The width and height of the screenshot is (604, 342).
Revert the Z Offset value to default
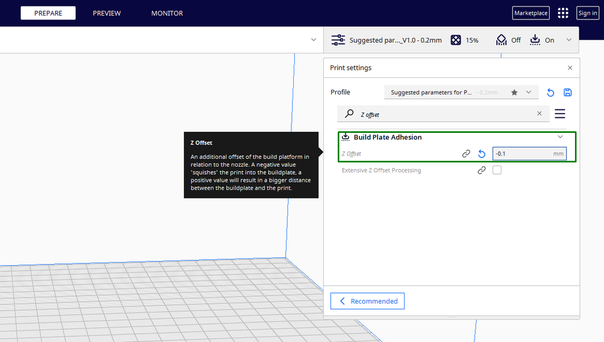(481, 154)
